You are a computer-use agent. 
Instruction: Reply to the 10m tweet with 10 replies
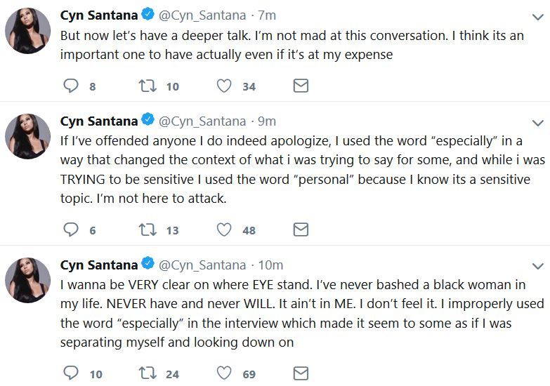point(71,373)
